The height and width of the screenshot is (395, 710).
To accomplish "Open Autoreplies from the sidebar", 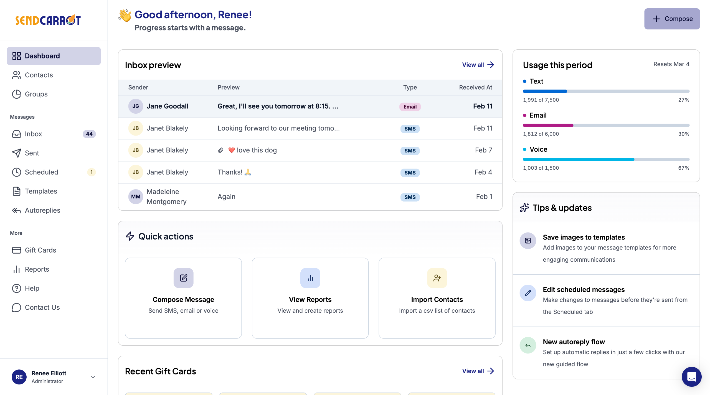I will click(x=42, y=210).
